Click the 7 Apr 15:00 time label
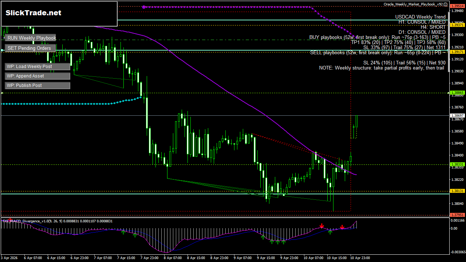 tap(126, 258)
